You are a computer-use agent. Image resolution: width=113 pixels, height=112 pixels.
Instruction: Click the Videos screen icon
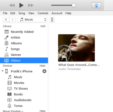[6, 61]
